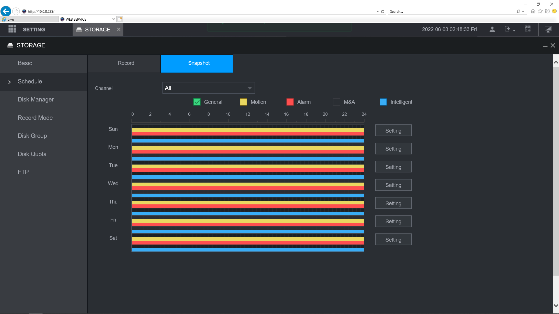Minimize the STORAGE panel
The height and width of the screenshot is (314, 559).
pos(545,46)
